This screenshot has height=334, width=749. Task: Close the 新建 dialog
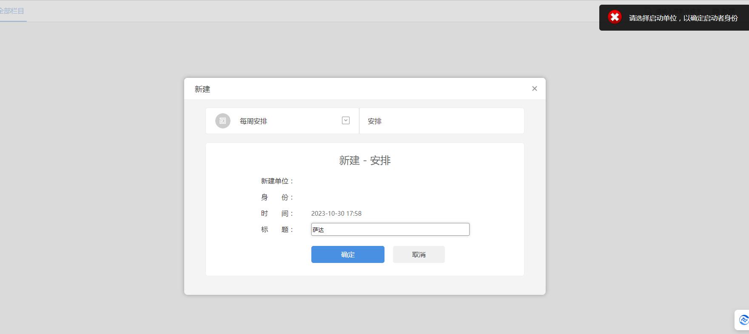[534, 88]
